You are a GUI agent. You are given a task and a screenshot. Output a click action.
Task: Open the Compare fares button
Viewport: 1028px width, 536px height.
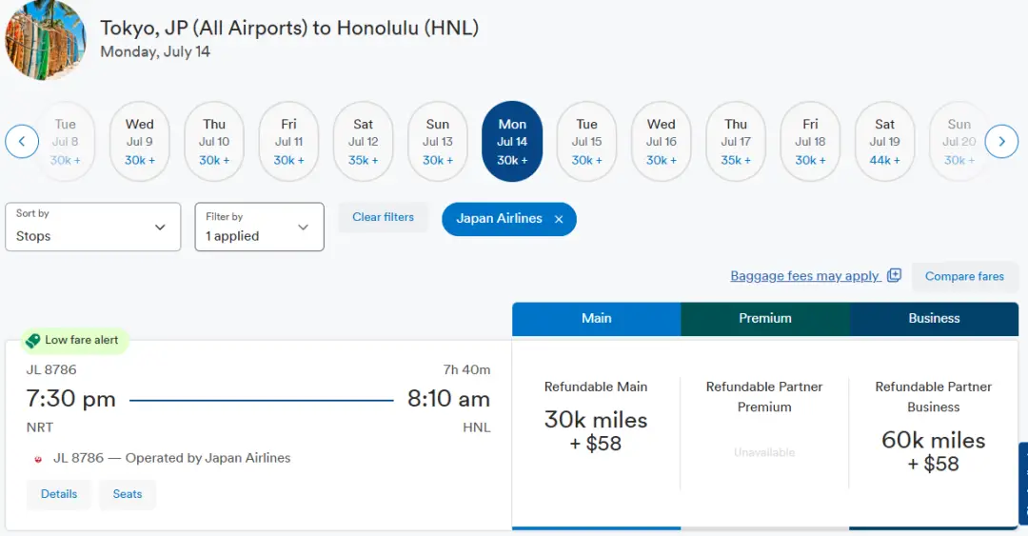964,276
